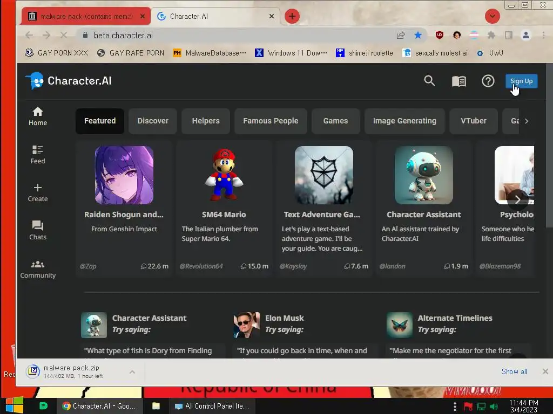Open the Character.AI book guide icon
The image size is (553, 414).
pyautogui.click(x=459, y=81)
